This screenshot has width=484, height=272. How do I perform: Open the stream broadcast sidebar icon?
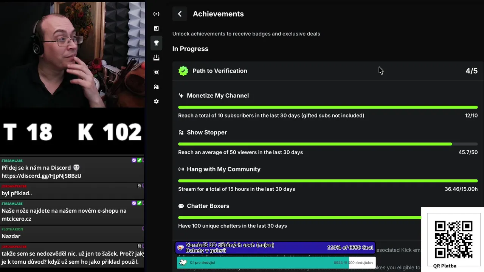coord(156,14)
